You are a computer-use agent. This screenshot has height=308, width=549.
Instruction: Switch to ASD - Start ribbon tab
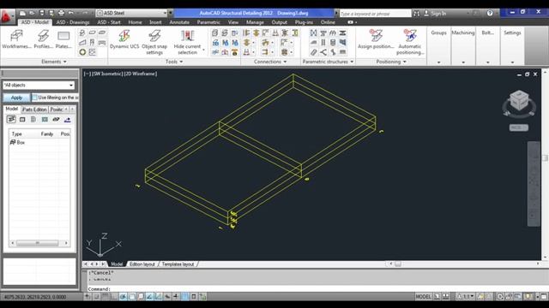109,22
